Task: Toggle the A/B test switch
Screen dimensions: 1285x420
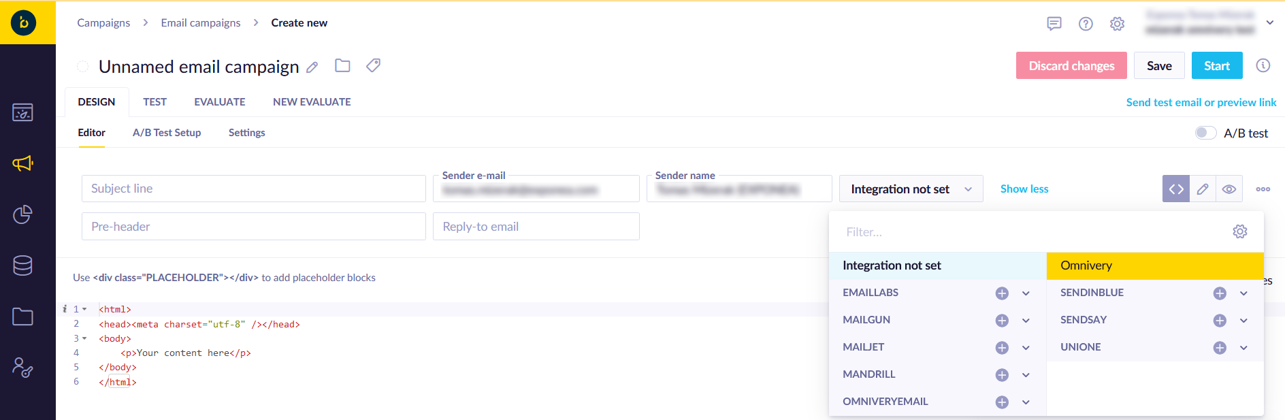Action: coord(1205,133)
